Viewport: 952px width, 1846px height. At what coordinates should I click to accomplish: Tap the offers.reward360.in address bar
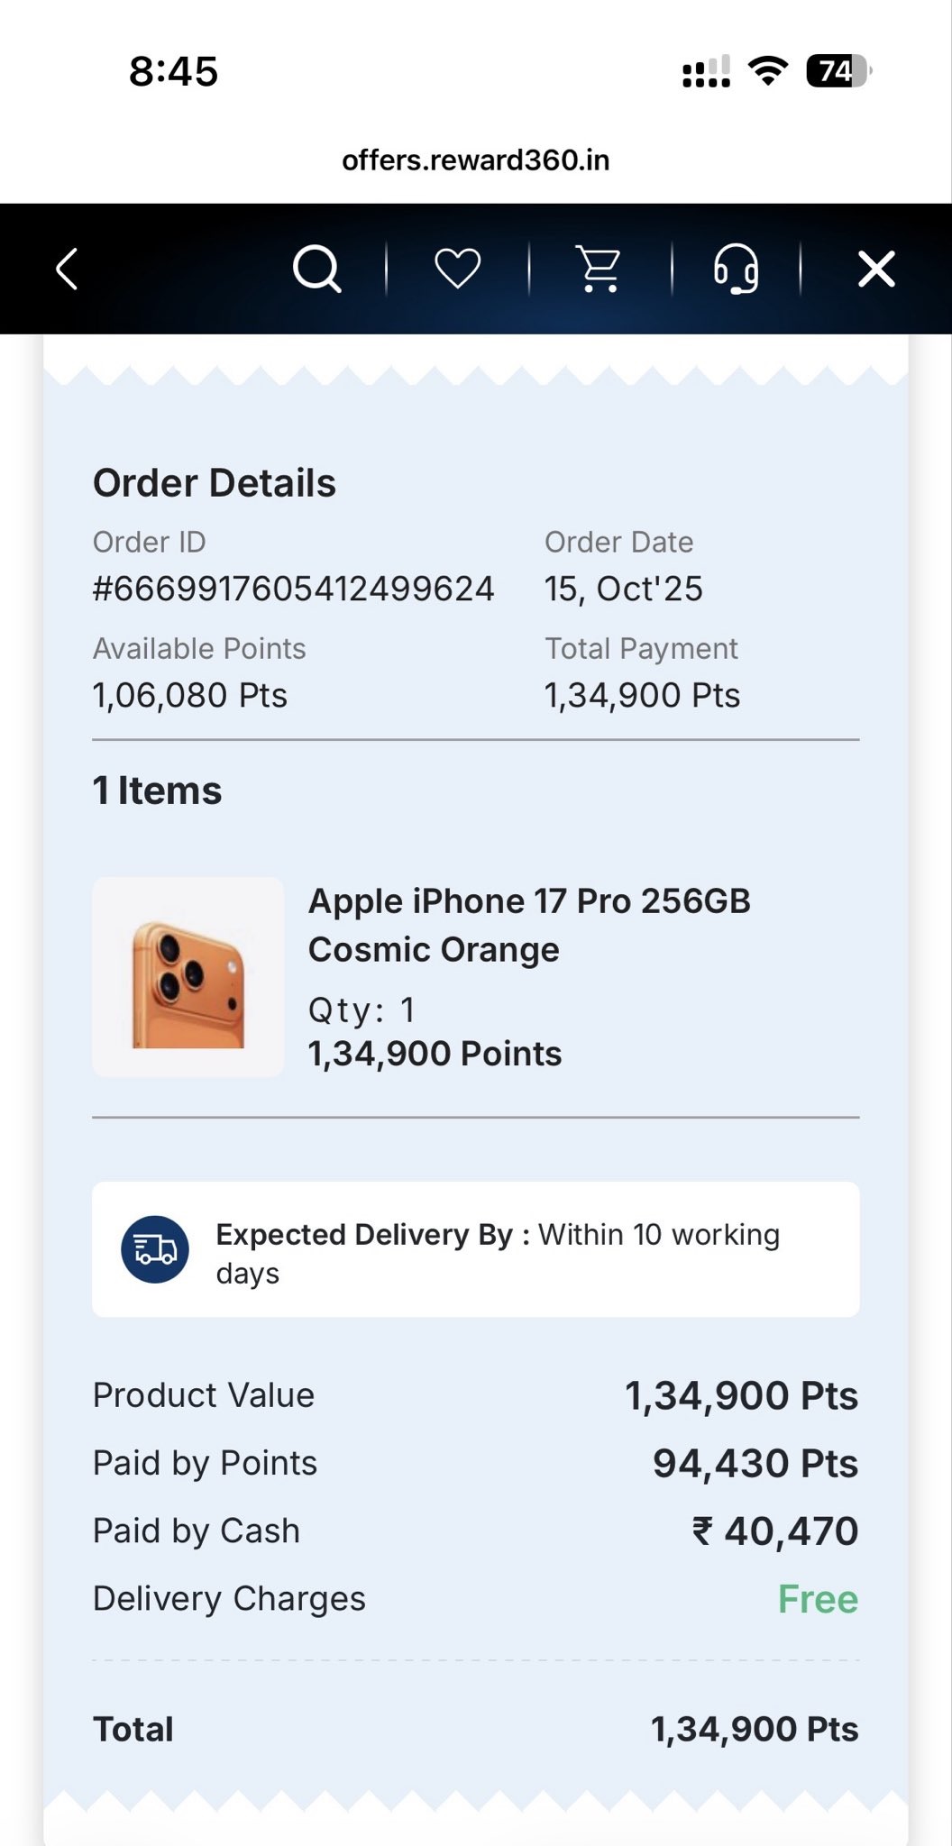(476, 160)
